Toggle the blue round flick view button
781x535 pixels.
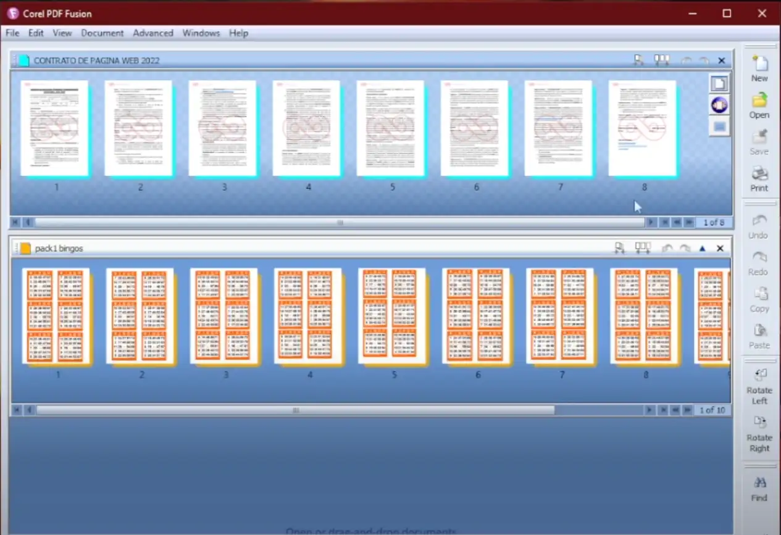click(719, 106)
